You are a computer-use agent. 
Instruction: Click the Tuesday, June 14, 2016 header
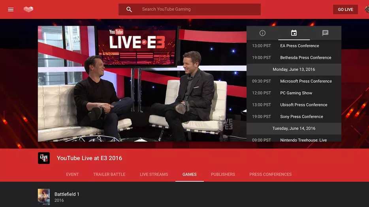pyautogui.click(x=294, y=128)
